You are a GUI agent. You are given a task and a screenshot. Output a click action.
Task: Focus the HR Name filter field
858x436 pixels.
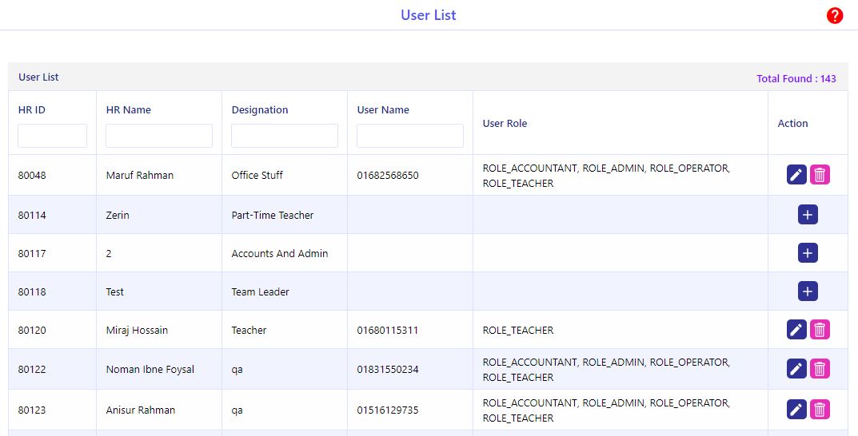(159, 136)
